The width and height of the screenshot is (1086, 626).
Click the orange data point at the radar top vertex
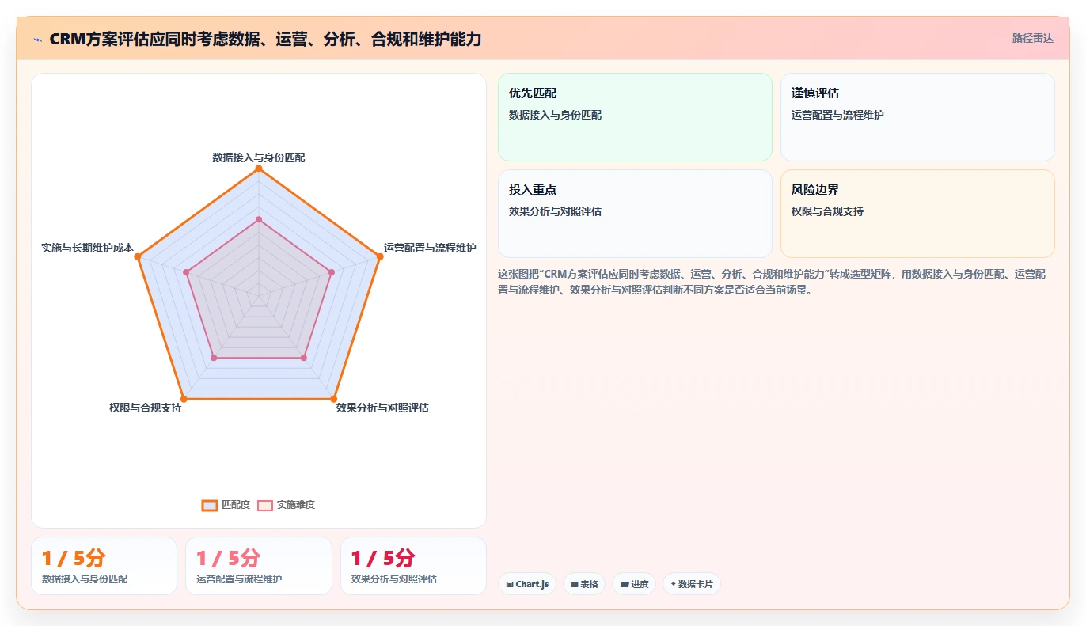coord(259,169)
